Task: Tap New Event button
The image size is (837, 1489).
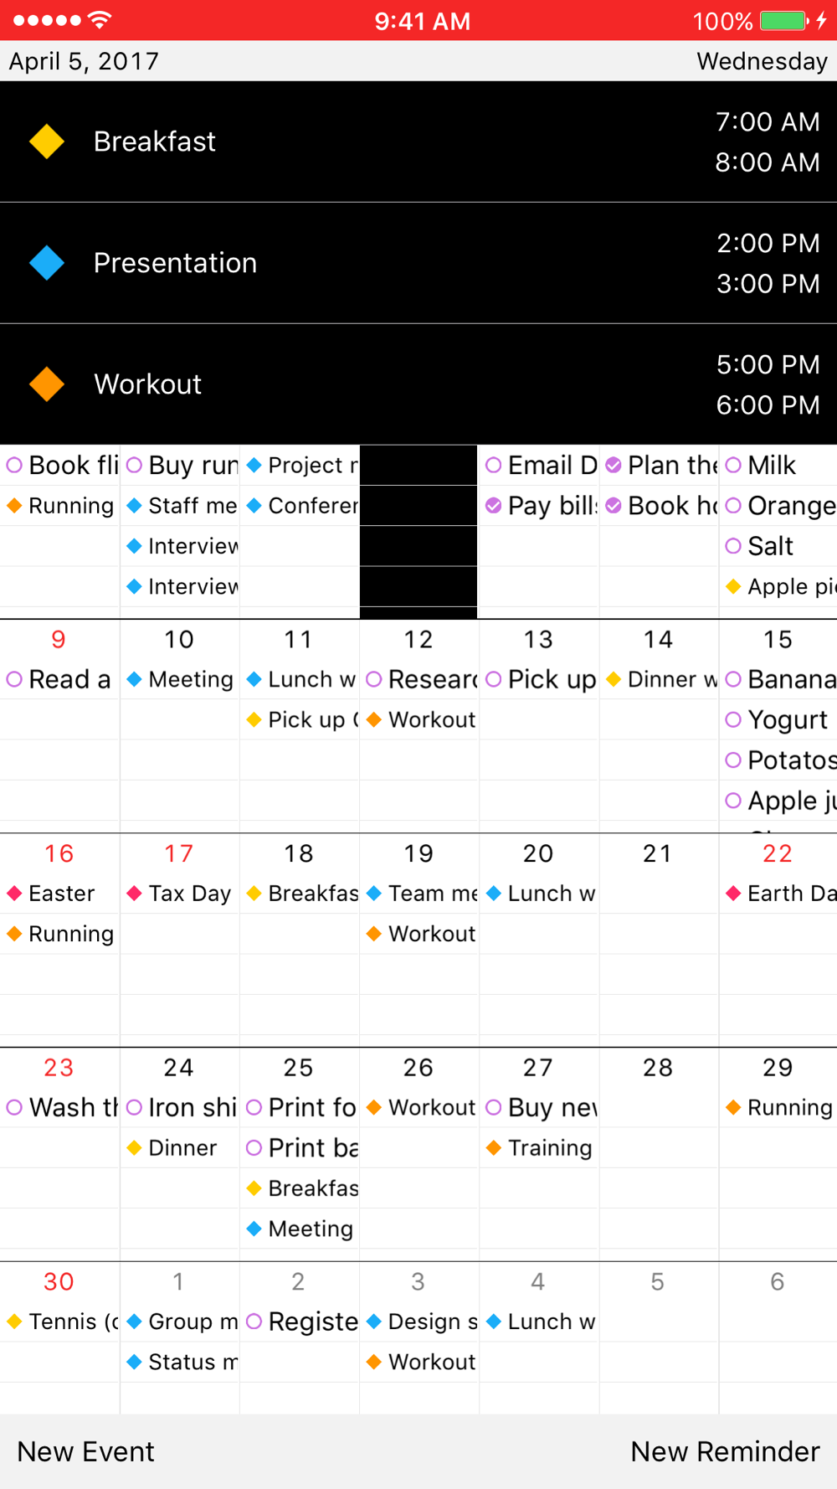Action: 86,1451
